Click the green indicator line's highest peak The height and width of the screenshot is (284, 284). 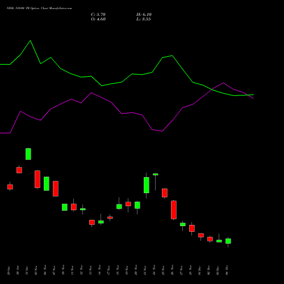tap(31, 41)
